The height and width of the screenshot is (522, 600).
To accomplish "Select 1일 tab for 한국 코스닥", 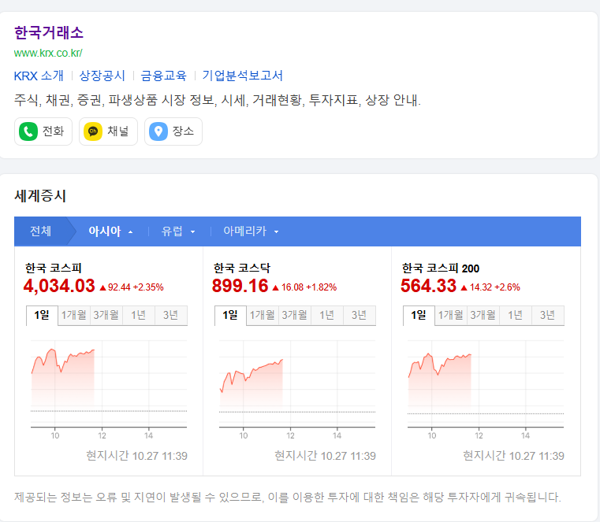I will click(x=230, y=315).
